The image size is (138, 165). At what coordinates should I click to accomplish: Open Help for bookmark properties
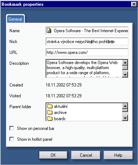118,155
